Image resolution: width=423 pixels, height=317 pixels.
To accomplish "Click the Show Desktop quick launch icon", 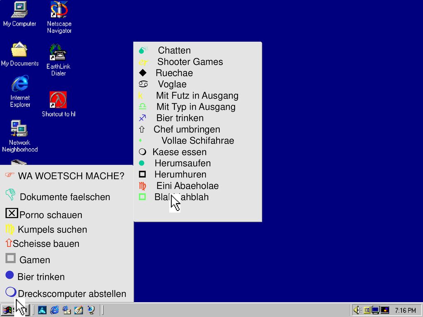I will (x=79, y=310).
